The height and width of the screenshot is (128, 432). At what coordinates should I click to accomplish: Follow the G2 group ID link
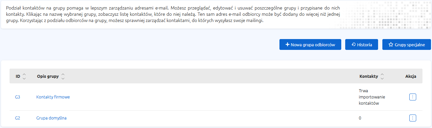pyautogui.click(x=18, y=118)
